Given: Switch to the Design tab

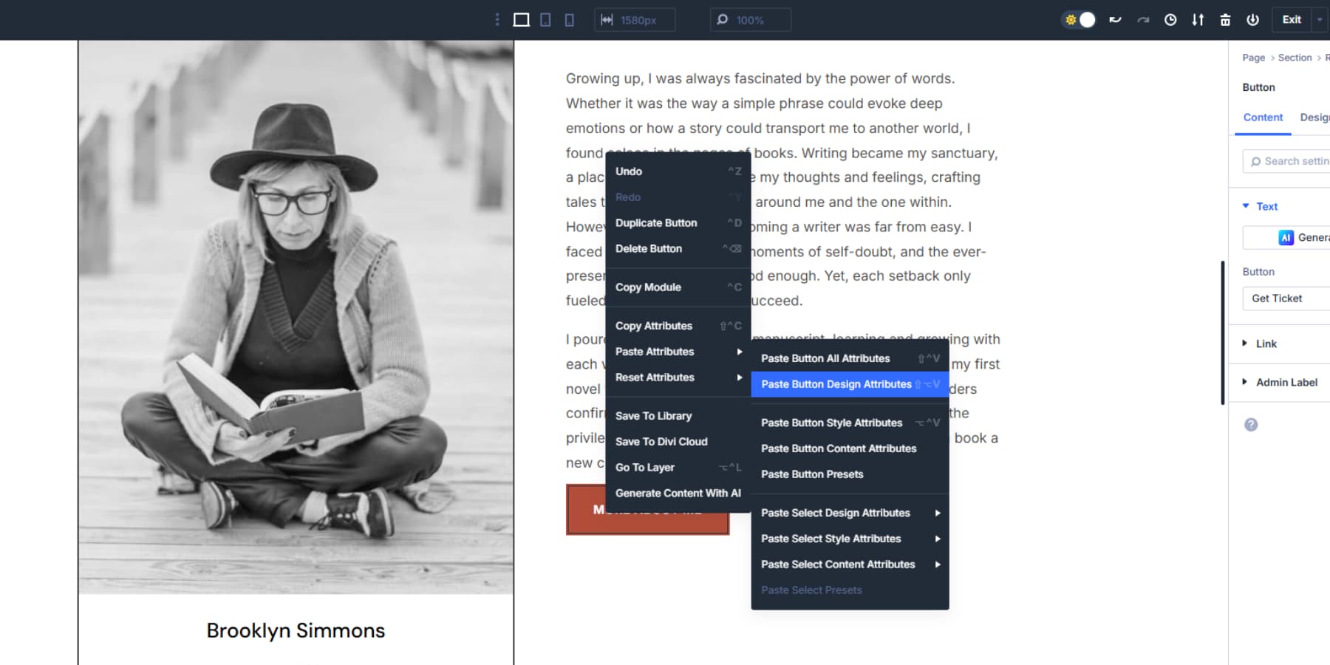Looking at the screenshot, I should coord(1314,117).
